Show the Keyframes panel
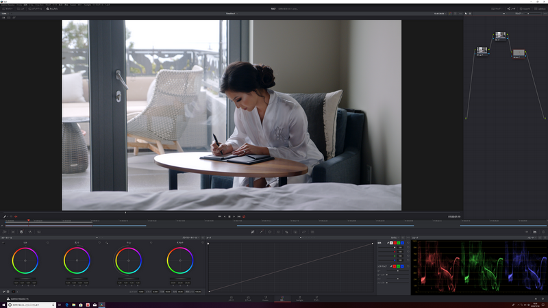The width and height of the screenshot is (548, 308). tap(526, 232)
